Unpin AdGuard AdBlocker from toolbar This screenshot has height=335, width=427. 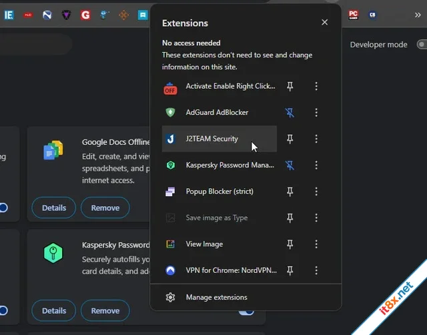point(290,113)
